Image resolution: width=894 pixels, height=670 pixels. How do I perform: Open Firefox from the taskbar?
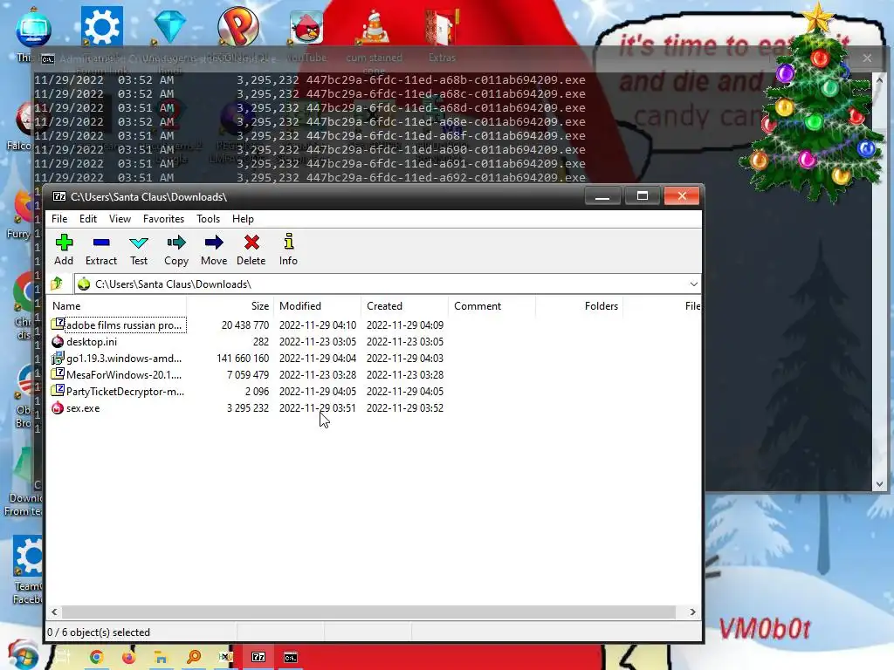tap(129, 657)
